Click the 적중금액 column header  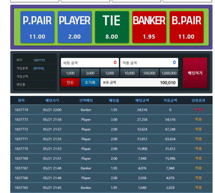click(x=170, y=100)
